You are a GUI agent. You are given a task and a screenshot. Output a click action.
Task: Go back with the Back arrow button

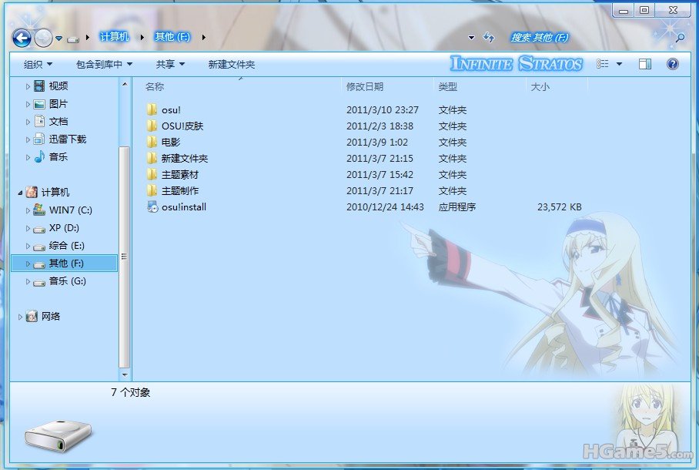(22, 38)
